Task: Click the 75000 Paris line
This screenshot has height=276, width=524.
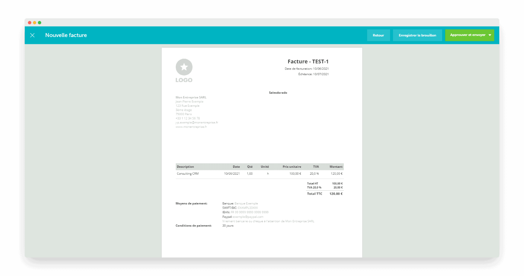Action: tap(183, 114)
